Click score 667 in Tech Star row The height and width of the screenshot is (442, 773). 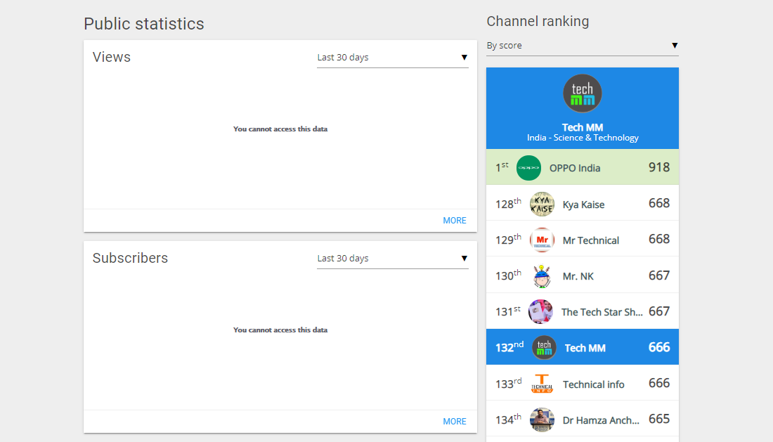658,311
